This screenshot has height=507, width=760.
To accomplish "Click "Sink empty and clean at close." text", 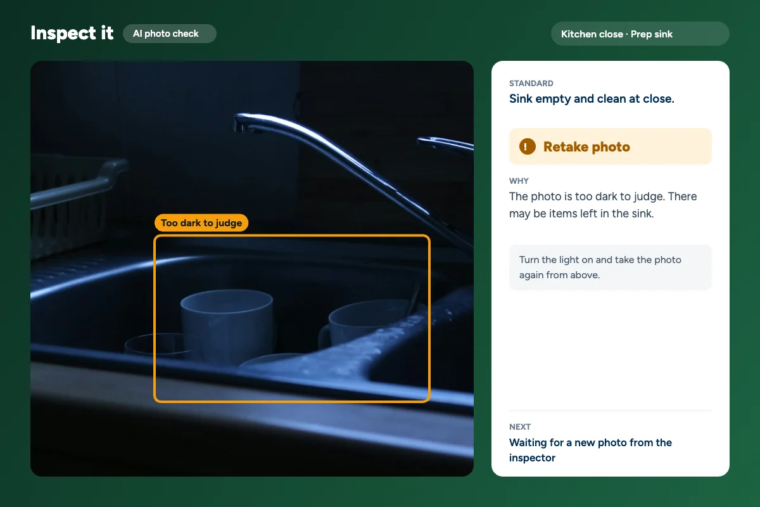I will (x=592, y=99).
